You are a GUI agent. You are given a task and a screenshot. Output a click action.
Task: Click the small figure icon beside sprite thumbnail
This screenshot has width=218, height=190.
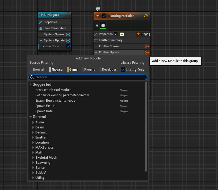[x=97, y=25]
